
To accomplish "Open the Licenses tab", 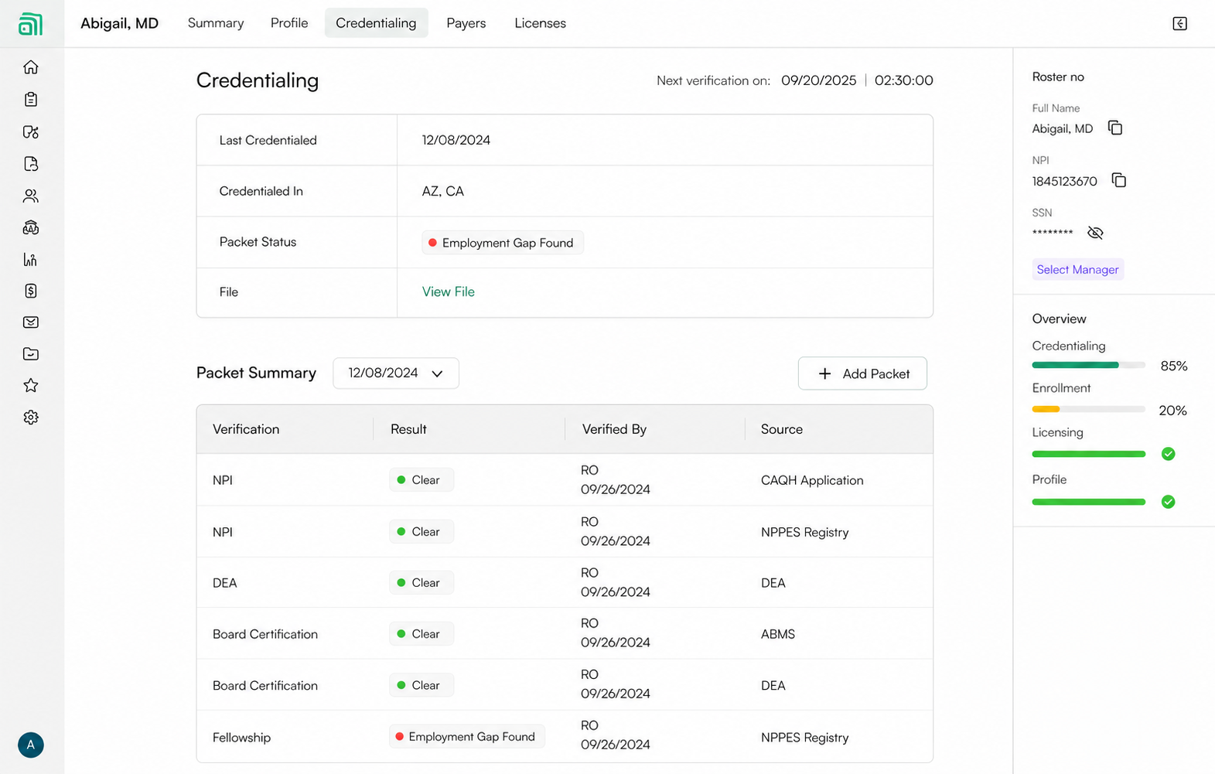I will tap(540, 23).
